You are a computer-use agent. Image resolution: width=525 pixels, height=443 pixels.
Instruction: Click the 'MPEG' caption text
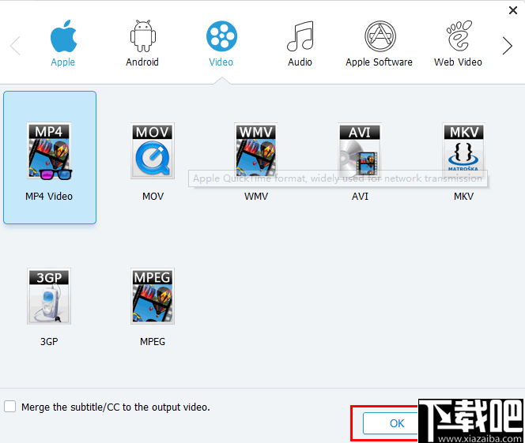(153, 342)
